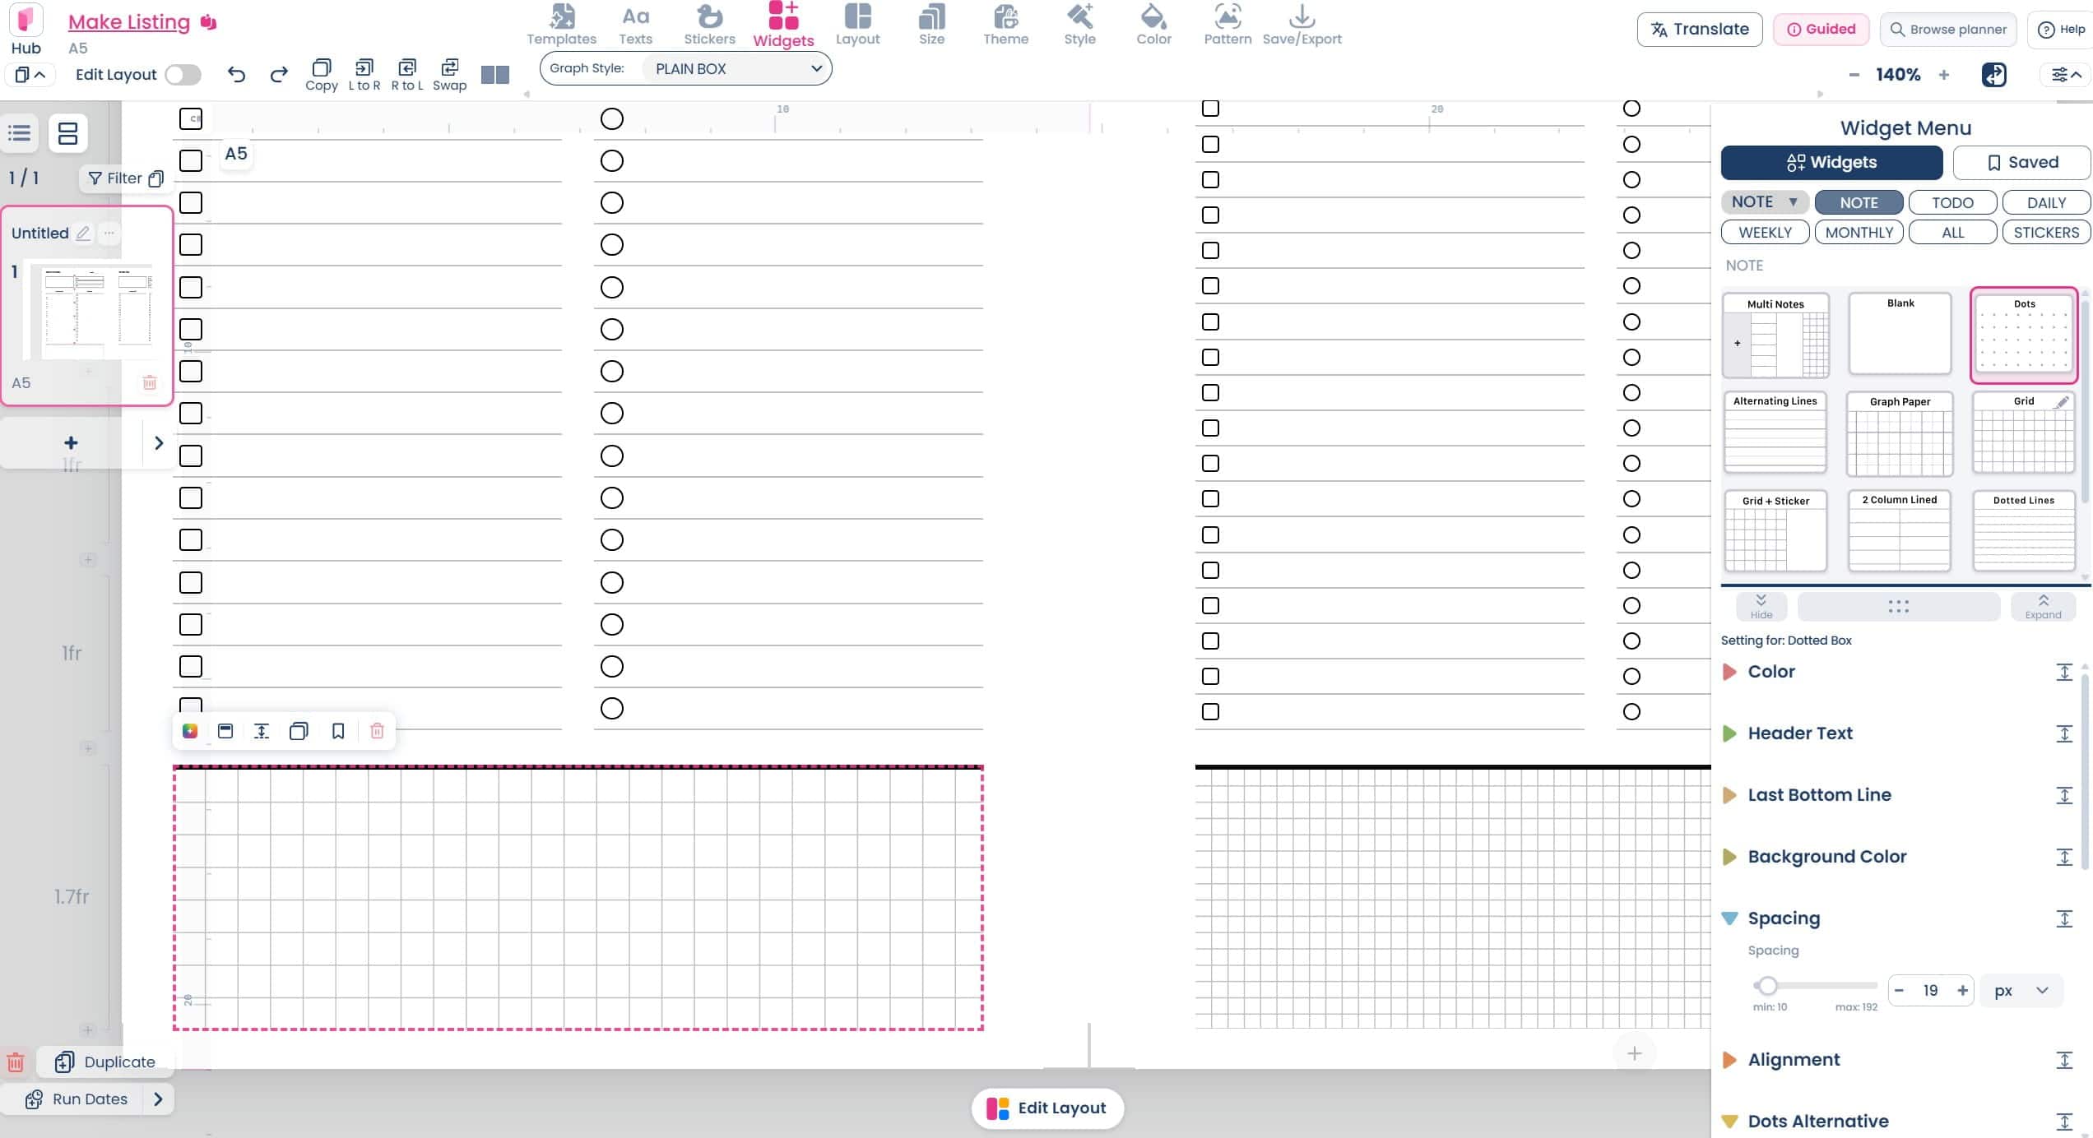Switch to the stacked pages view icon
This screenshot has height=1138, width=2093.
pos(68,132)
